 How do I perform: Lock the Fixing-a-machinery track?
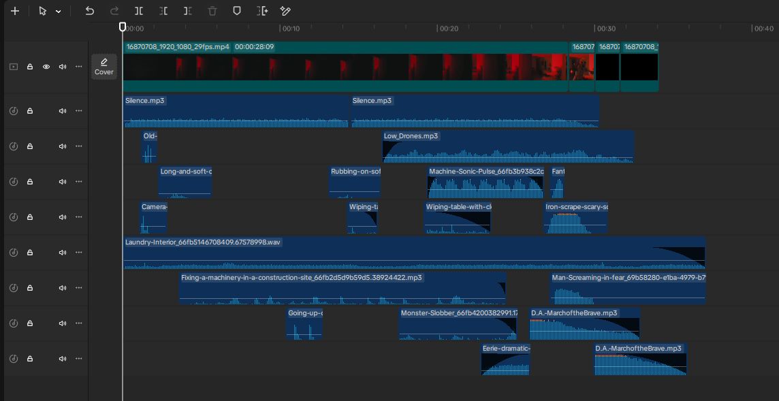pos(30,288)
